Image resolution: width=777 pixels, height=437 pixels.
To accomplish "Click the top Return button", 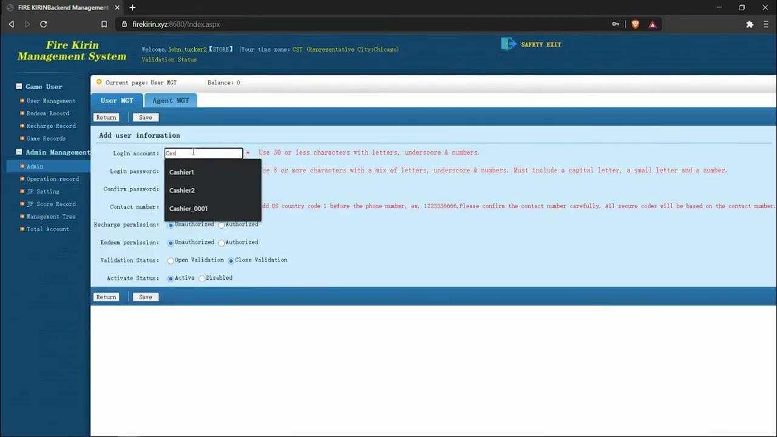I will [x=106, y=117].
